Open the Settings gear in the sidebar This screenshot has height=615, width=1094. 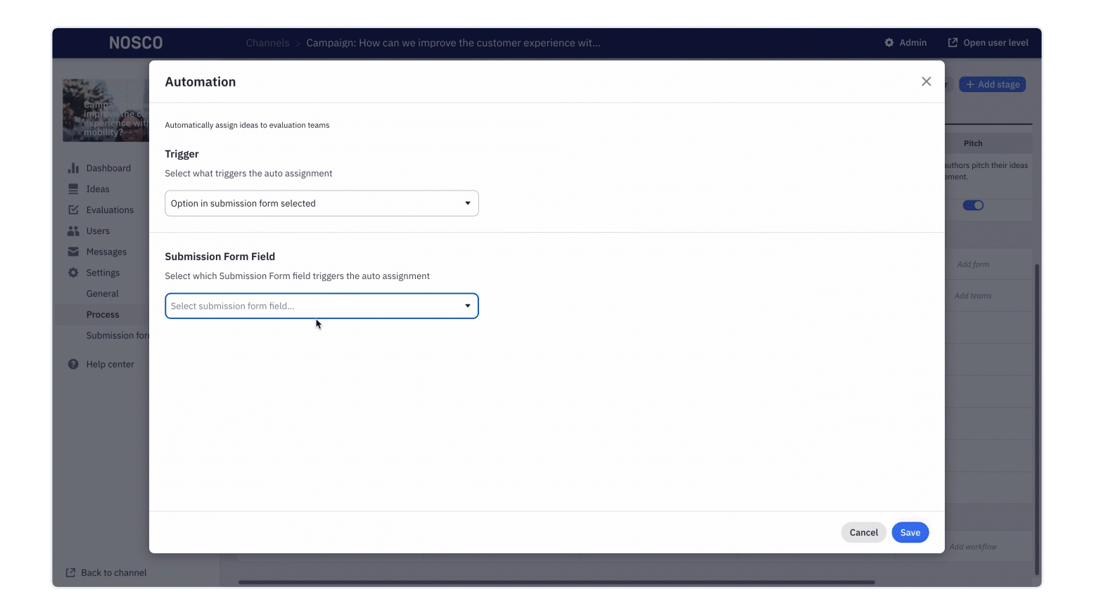point(74,272)
